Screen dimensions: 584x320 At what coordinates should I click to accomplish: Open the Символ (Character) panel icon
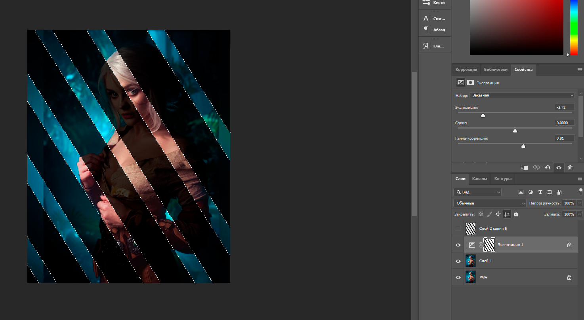click(x=426, y=19)
